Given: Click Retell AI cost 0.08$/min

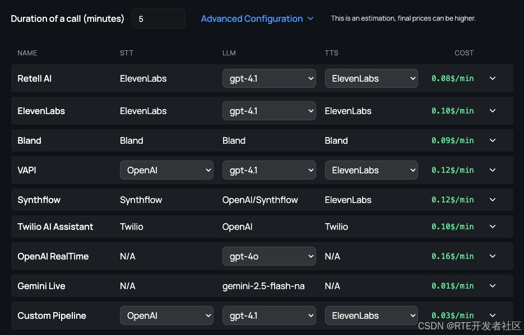Looking at the screenshot, I should pyautogui.click(x=452, y=78).
